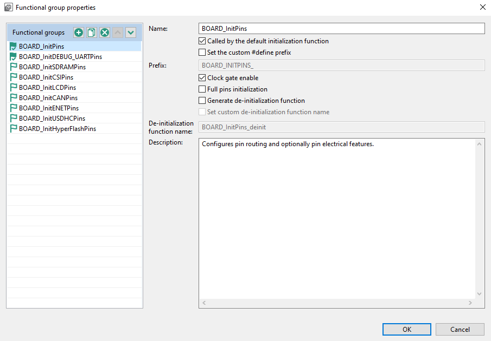The image size is (491, 341).
Task: Move selected group down in list
Action: pos(131,32)
